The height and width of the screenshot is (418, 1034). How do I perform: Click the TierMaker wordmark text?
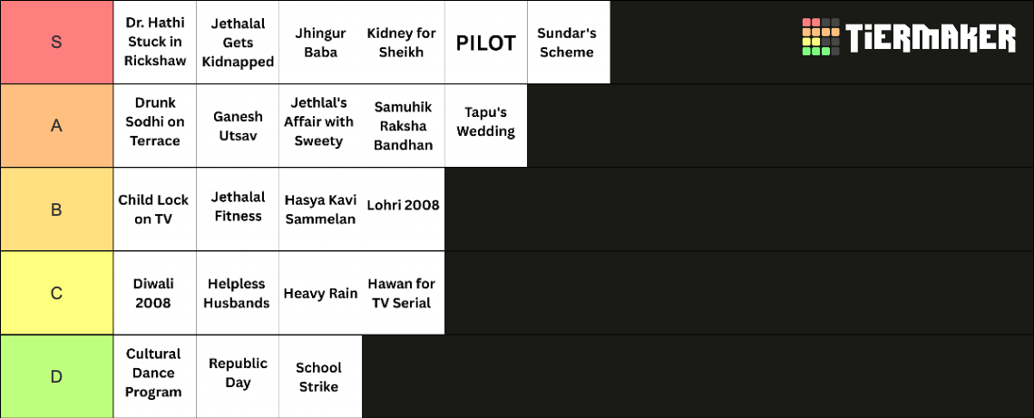[931, 37]
